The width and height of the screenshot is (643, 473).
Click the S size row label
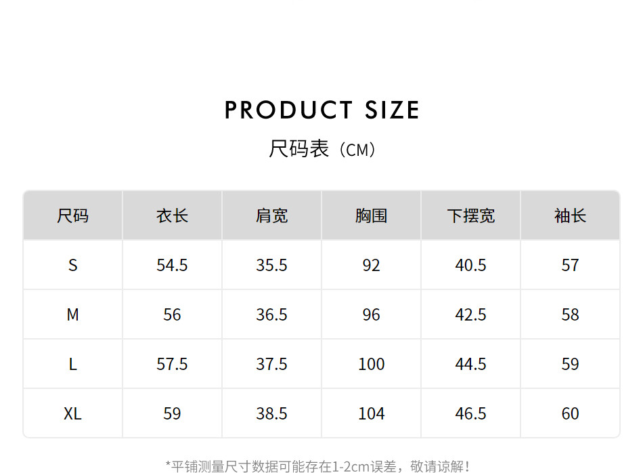click(x=73, y=265)
